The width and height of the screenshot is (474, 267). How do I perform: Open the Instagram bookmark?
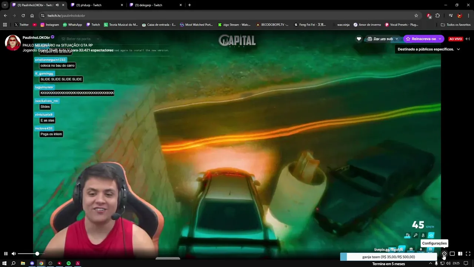[50, 25]
